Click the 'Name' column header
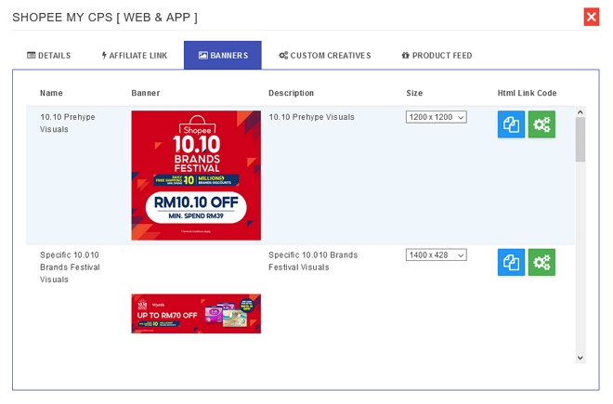This screenshot has height=404, width=613. point(51,93)
